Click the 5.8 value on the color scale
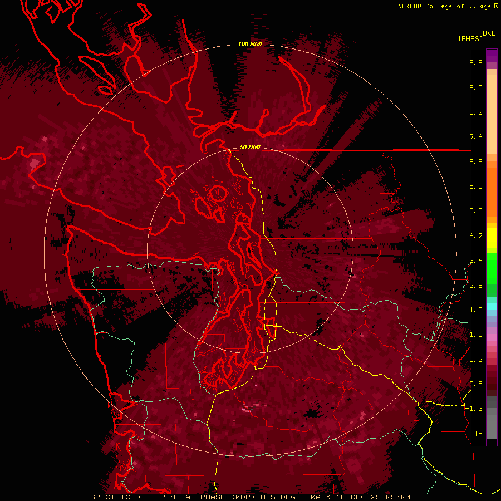The image size is (501, 501). tap(476, 186)
